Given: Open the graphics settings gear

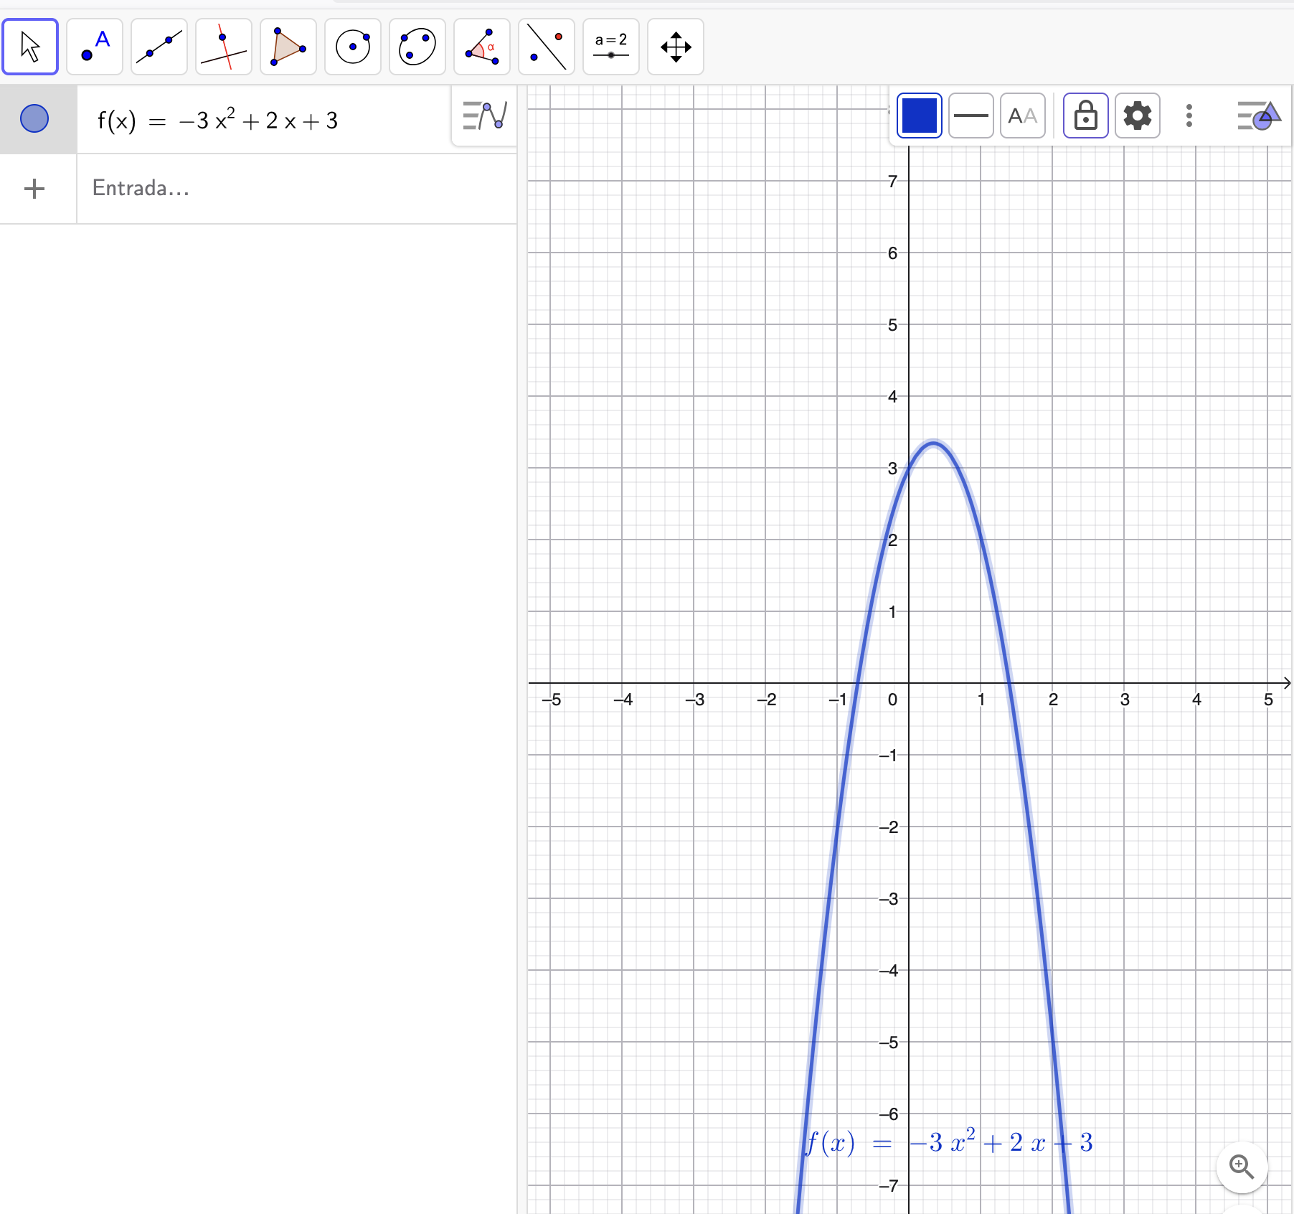Looking at the screenshot, I should point(1137,116).
